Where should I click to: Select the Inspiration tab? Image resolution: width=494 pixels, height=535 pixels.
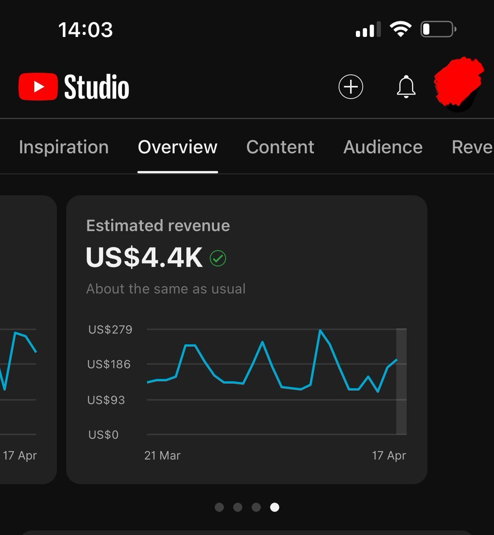coord(64,147)
